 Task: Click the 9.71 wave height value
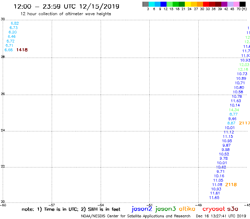(221, 171)
